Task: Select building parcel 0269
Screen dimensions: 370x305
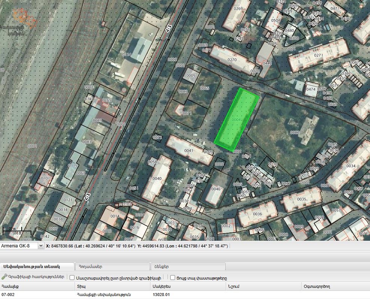Action: point(238,9)
